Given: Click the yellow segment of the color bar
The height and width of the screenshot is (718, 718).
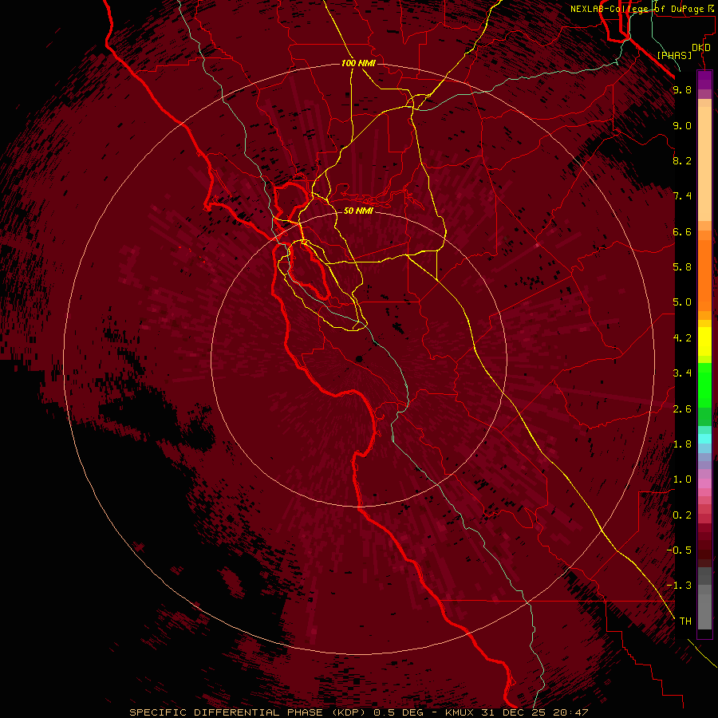Looking at the screenshot, I should point(704,341).
